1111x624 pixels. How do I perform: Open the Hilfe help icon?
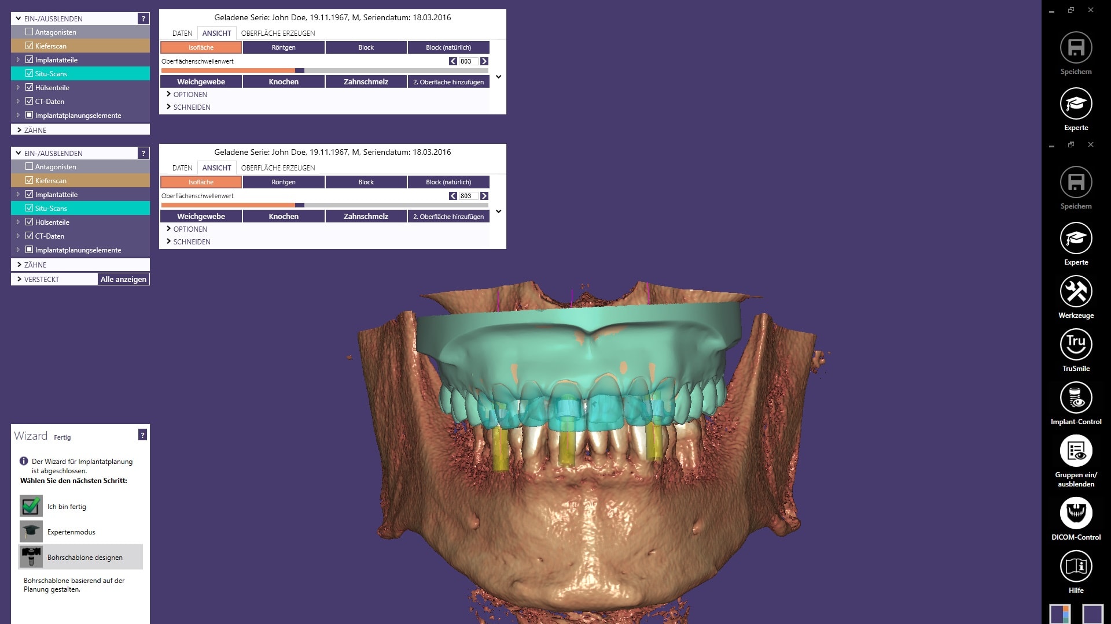(x=1076, y=566)
